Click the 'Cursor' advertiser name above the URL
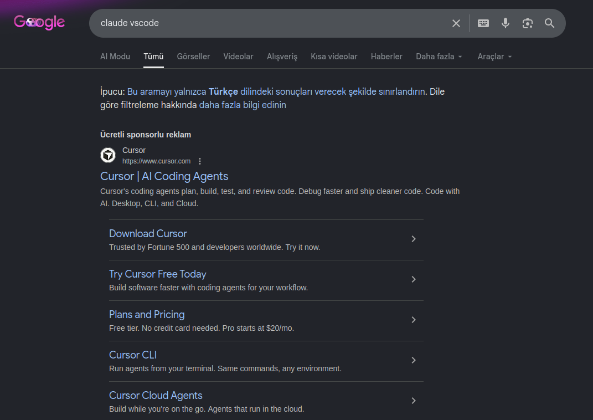Screen dimensions: 593x420 [134, 150]
